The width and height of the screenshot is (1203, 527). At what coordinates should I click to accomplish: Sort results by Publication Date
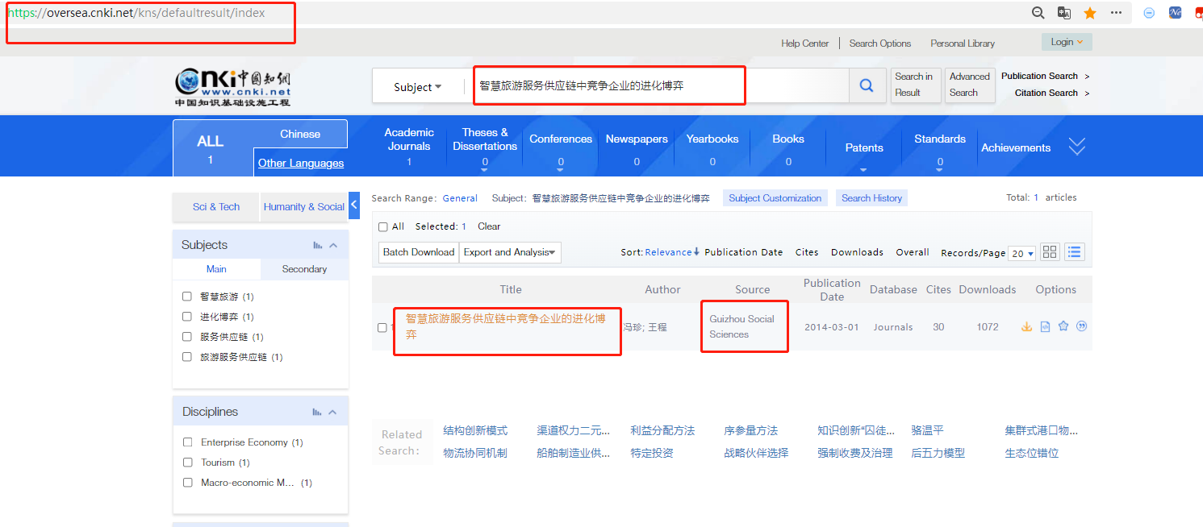coord(743,252)
